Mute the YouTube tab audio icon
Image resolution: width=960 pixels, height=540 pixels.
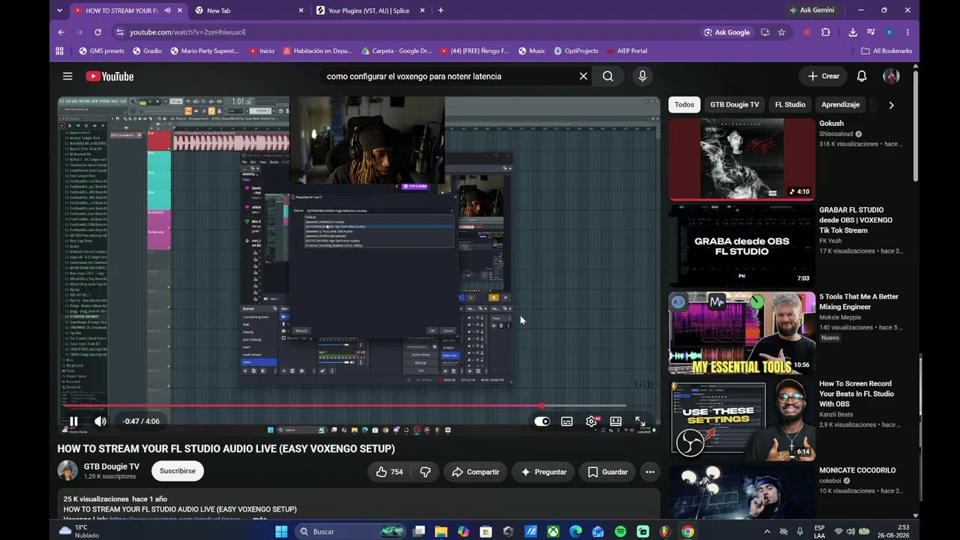click(x=167, y=10)
